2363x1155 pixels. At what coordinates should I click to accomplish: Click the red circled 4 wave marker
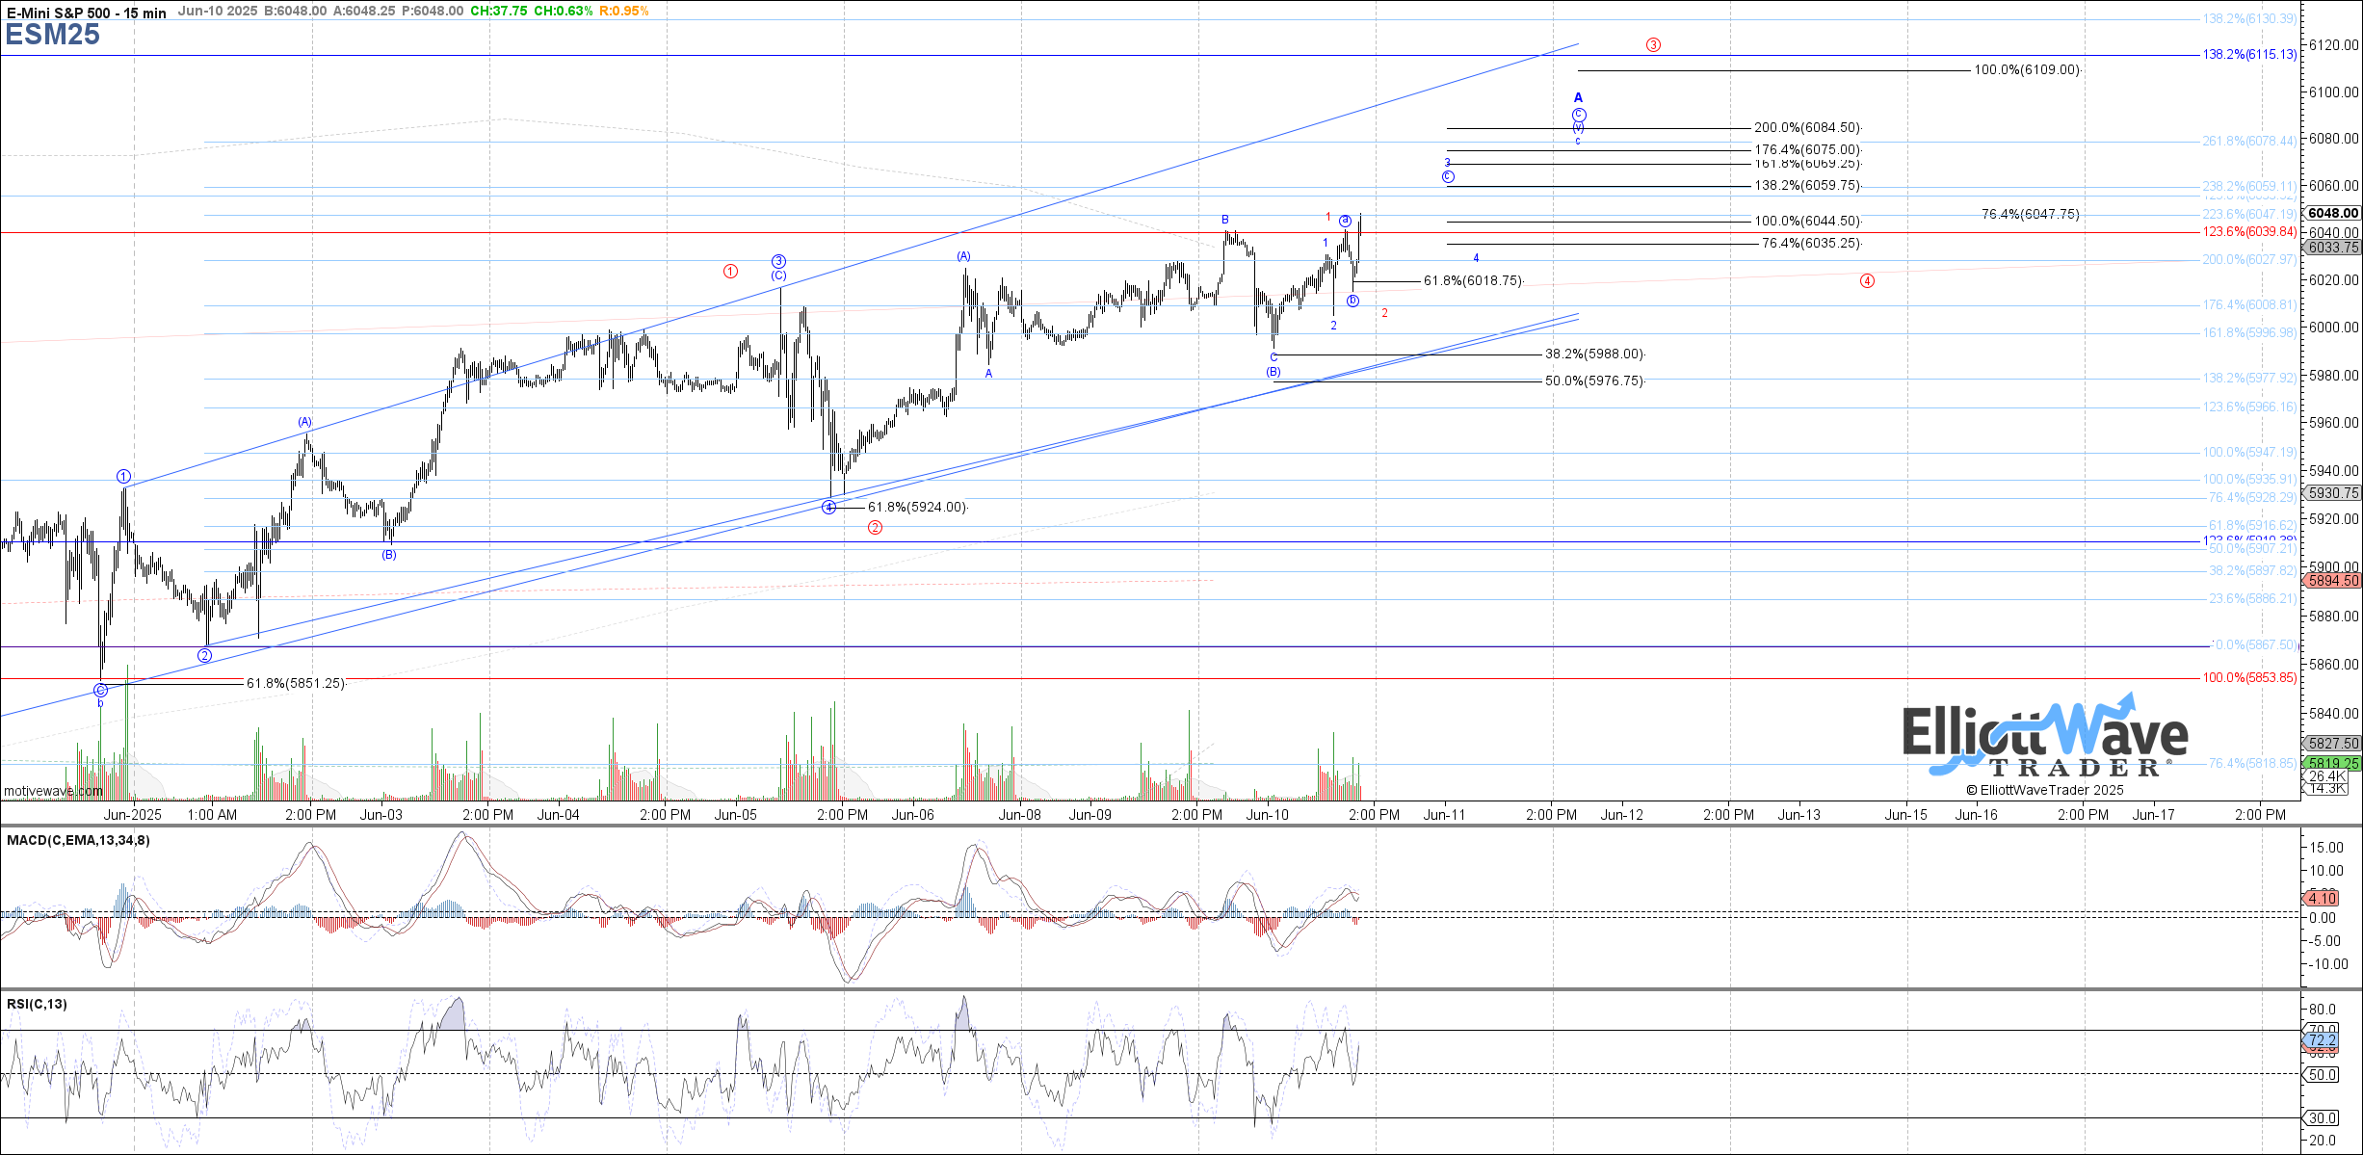[x=1867, y=281]
